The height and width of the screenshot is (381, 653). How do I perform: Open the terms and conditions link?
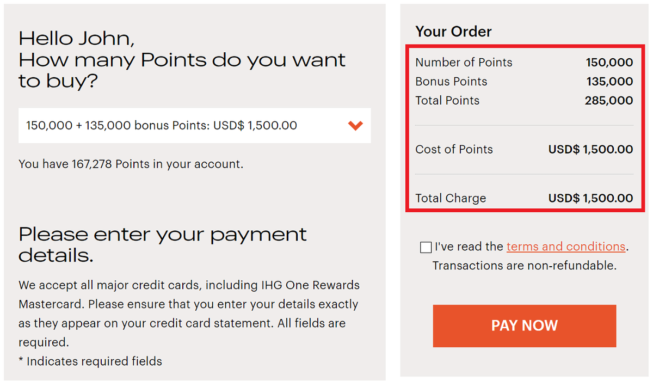[566, 247]
